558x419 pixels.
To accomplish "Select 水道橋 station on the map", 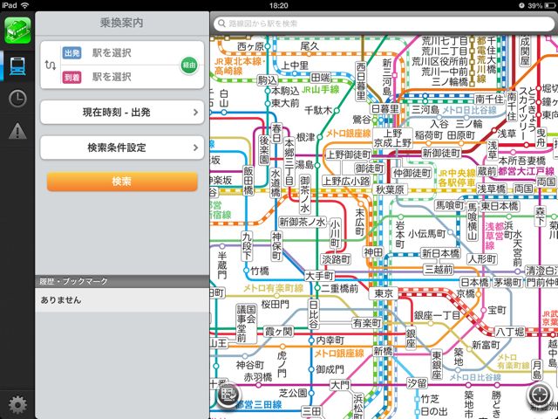I will (x=276, y=182).
